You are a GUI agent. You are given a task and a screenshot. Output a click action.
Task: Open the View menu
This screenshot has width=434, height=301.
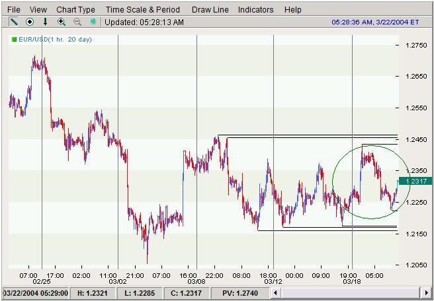point(38,10)
